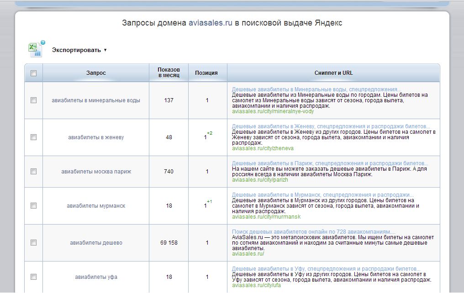
Task: Open snippet title Дешевые авиабилеты в Женеву
Action: tap(331, 126)
